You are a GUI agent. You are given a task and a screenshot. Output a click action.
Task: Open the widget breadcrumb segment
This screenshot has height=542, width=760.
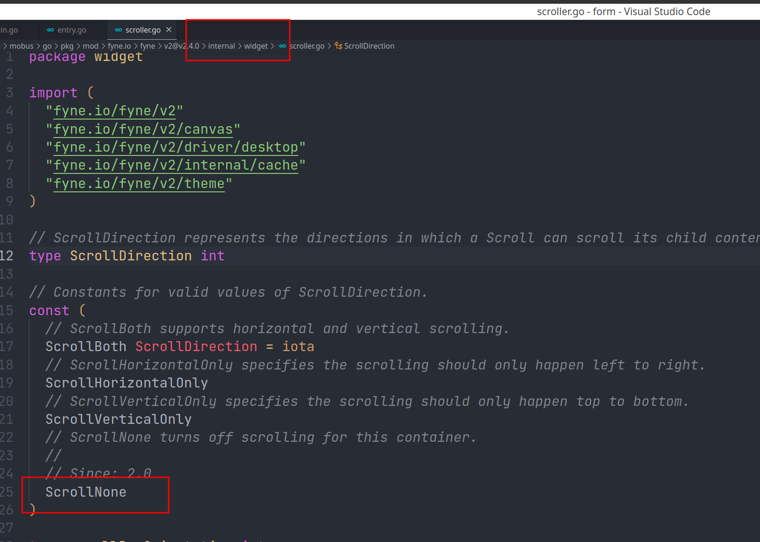pos(256,46)
